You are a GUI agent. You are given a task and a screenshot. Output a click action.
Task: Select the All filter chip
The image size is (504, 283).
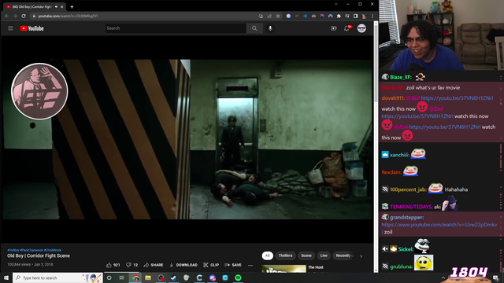click(x=268, y=255)
